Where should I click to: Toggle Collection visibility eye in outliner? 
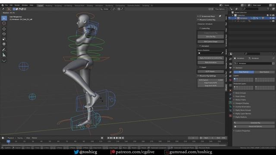click(x=270, y=15)
